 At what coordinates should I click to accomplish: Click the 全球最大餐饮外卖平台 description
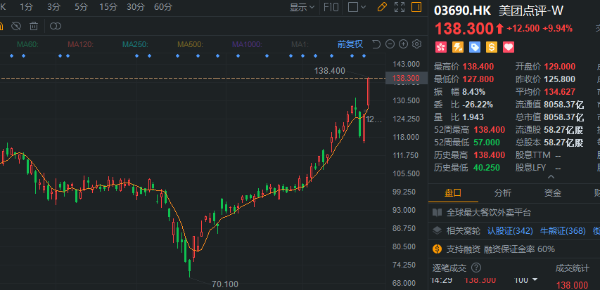tap(489, 213)
